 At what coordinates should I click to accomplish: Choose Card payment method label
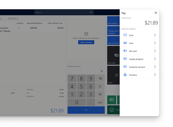pyautogui.click(x=131, y=35)
